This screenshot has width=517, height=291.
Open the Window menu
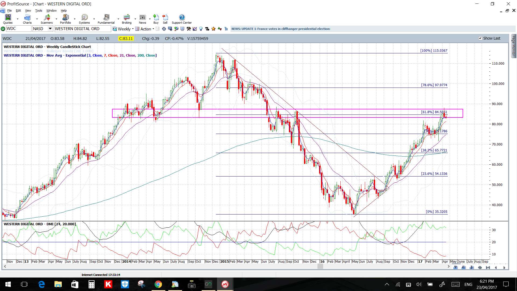point(51,11)
